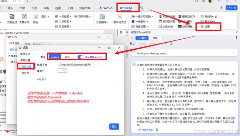This screenshot has width=240, height=136.
Task: Open the 图片转文字 image-to-text tool
Action: [120, 19]
